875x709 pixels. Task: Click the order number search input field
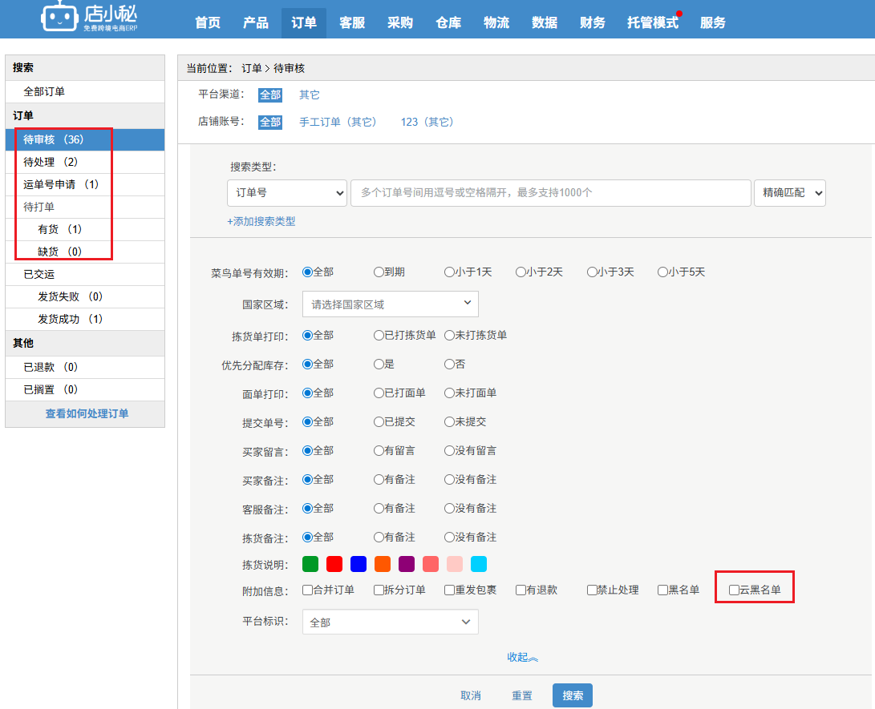[550, 193]
